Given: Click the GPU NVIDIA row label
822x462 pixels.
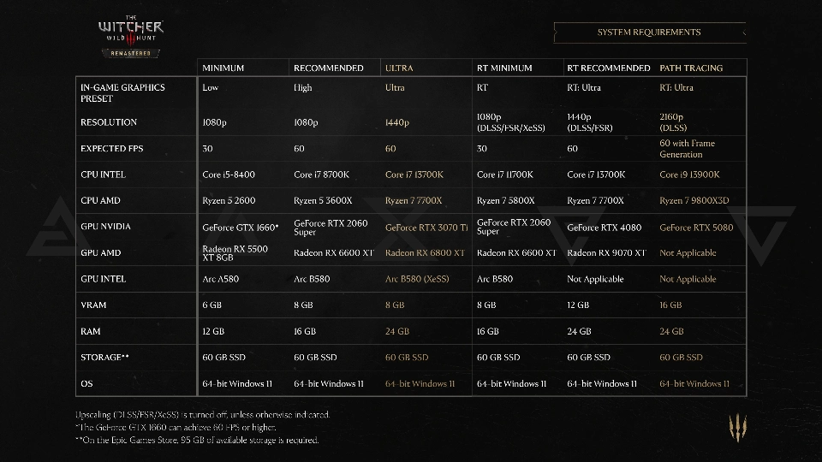Looking at the screenshot, I should [106, 226].
